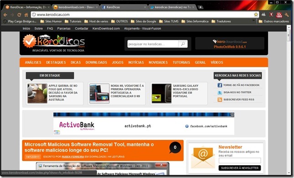Click the browser address bar
The width and height of the screenshot is (294, 178).
coord(144,15)
